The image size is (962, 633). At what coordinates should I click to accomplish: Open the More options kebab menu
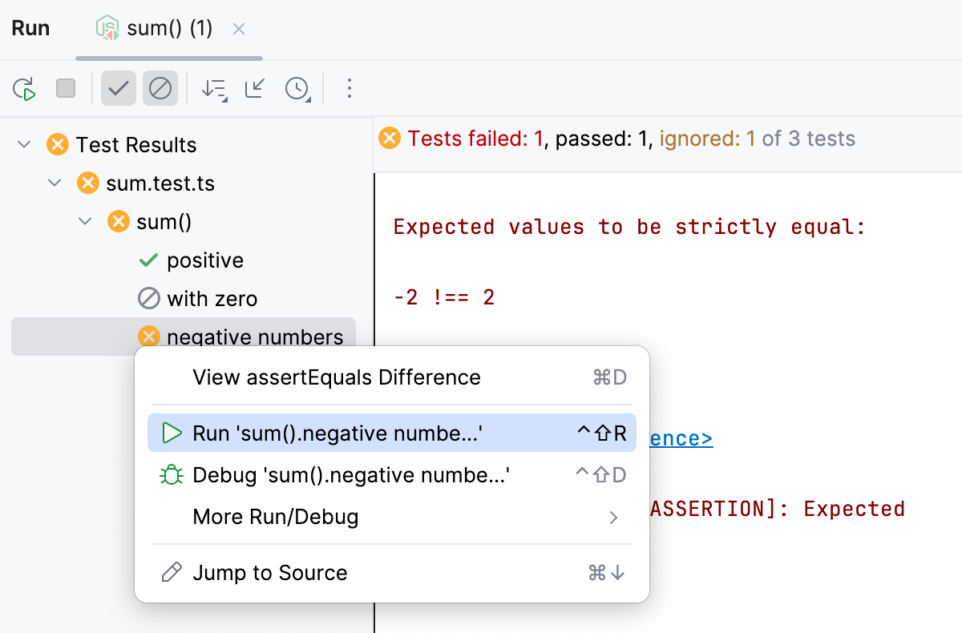(350, 89)
